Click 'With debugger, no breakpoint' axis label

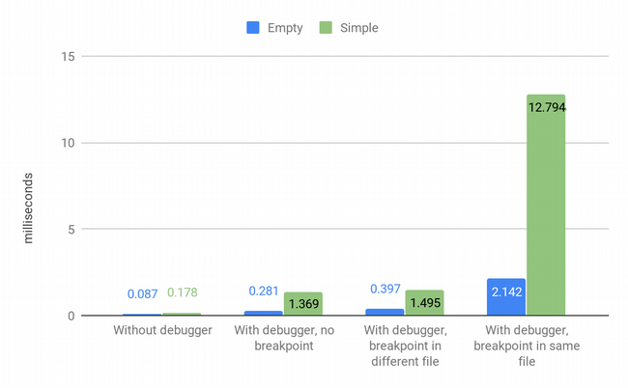[x=283, y=339]
